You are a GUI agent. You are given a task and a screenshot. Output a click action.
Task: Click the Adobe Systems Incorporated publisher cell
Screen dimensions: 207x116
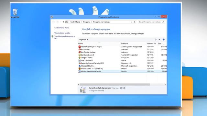pos(132,47)
